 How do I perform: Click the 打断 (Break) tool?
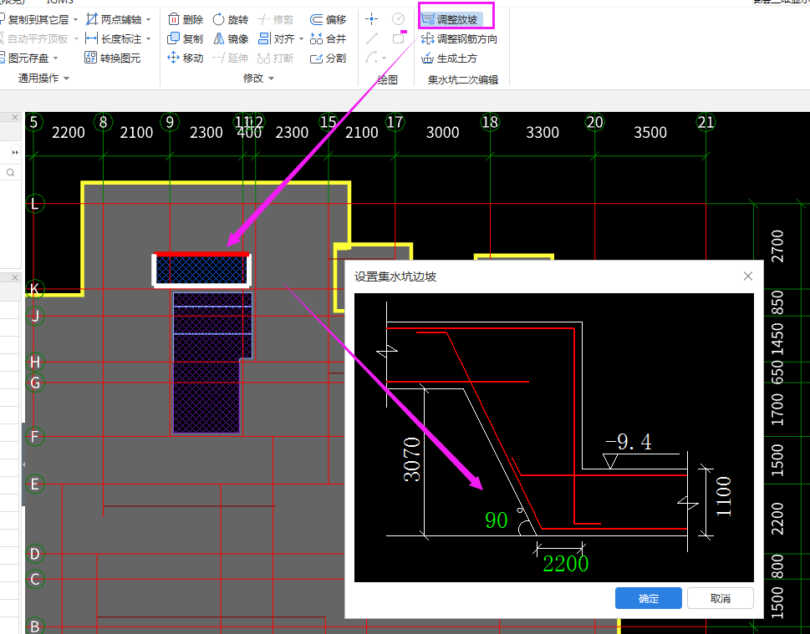click(x=275, y=58)
